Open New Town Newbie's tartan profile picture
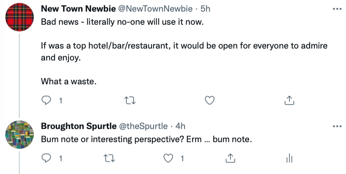 [20, 17]
